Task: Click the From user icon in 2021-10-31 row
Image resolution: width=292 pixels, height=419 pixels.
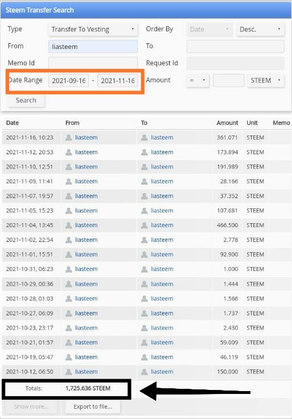Action: coord(69,269)
